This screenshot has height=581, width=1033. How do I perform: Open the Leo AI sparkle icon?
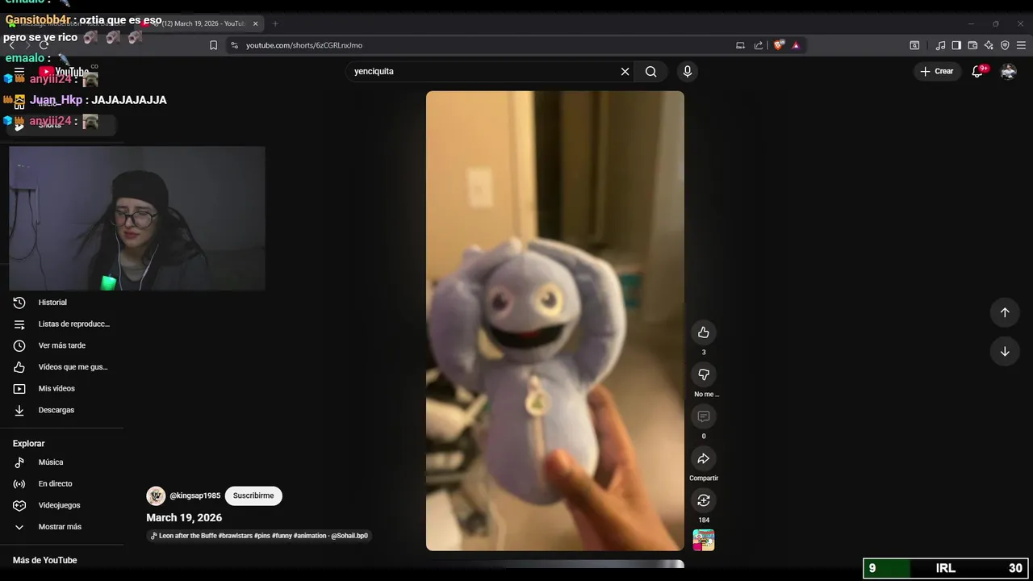pos(989,45)
